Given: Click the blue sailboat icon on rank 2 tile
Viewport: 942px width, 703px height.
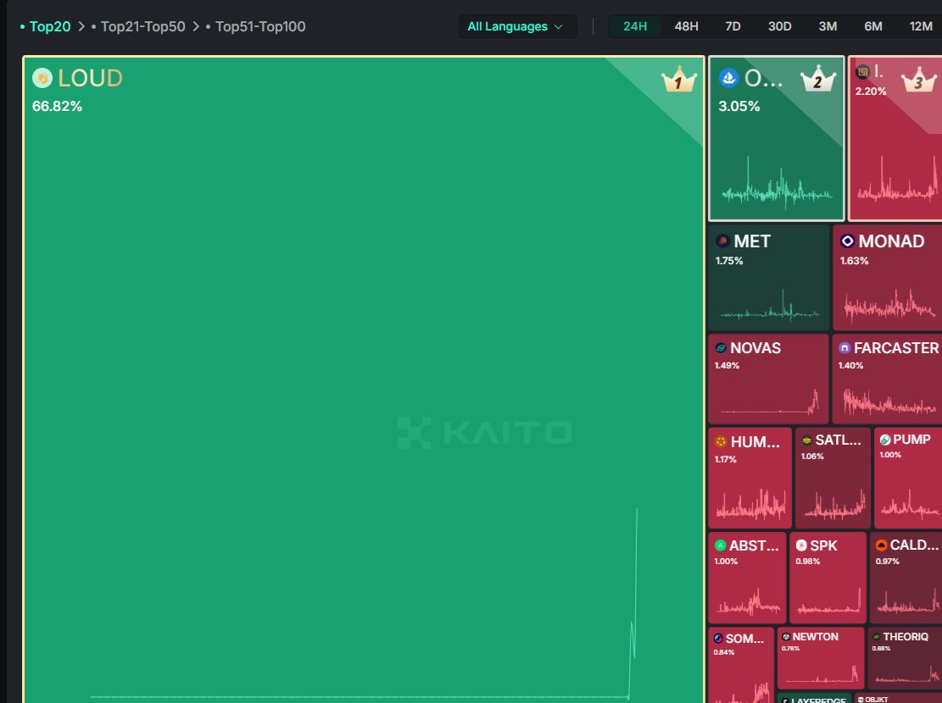Looking at the screenshot, I should (728, 78).
